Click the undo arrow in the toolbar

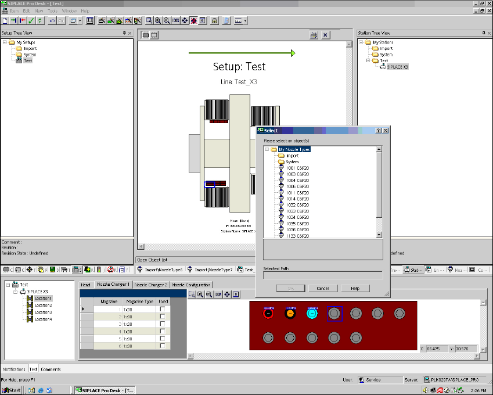(x=52, y=20)
